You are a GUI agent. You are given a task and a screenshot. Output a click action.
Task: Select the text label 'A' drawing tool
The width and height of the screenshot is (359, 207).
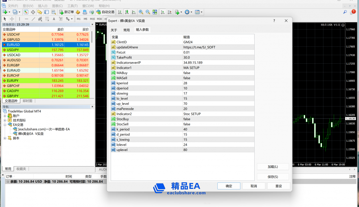[x=54, y=19]
